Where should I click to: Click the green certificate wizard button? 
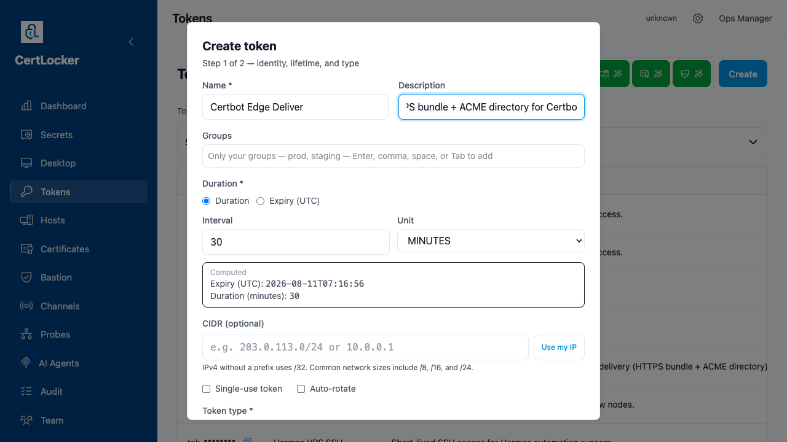pyautogui.click(x=651, y=74)
